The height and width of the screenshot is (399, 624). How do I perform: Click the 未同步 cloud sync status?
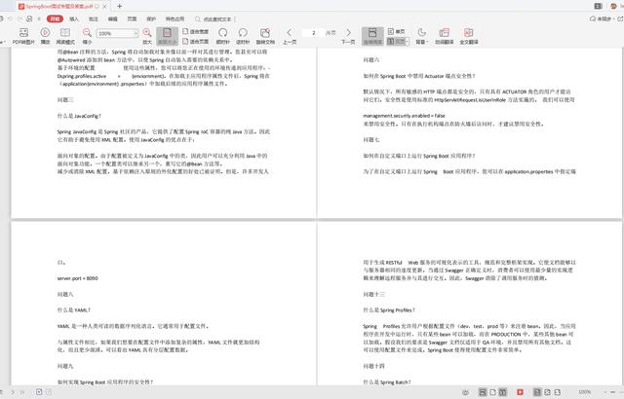[601, 18]
